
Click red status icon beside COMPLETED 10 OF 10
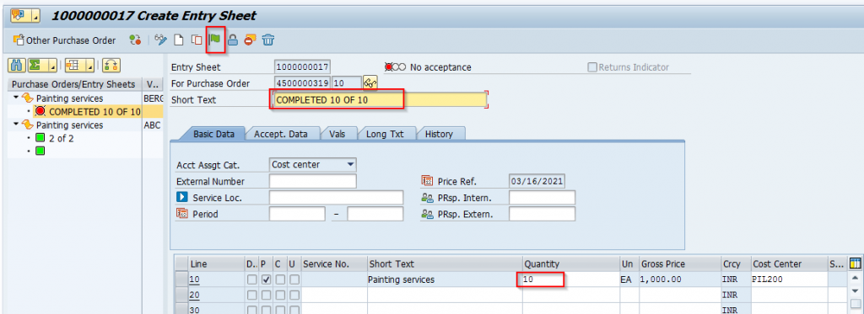[40, 112]
